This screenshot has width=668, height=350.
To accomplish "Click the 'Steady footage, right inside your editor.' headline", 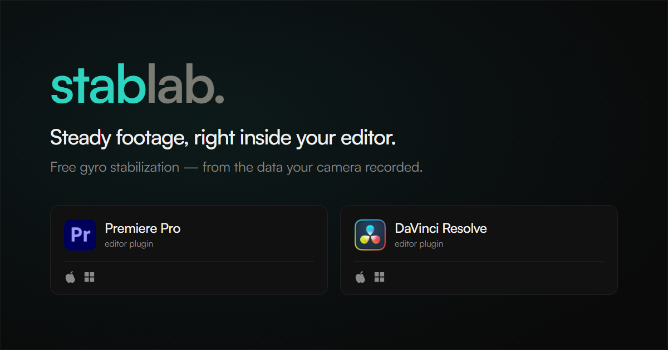I will 223,138.
